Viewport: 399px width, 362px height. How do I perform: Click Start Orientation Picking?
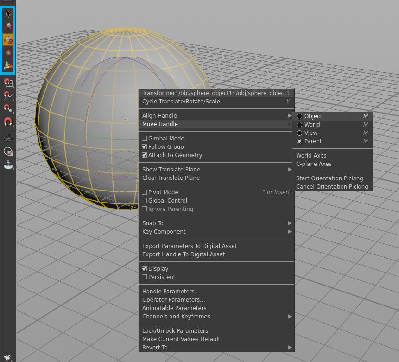[329, 178]
